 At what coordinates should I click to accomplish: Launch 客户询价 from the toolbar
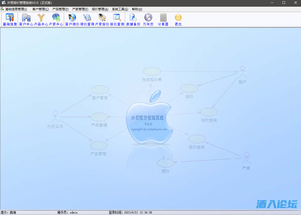pos(72,19)
